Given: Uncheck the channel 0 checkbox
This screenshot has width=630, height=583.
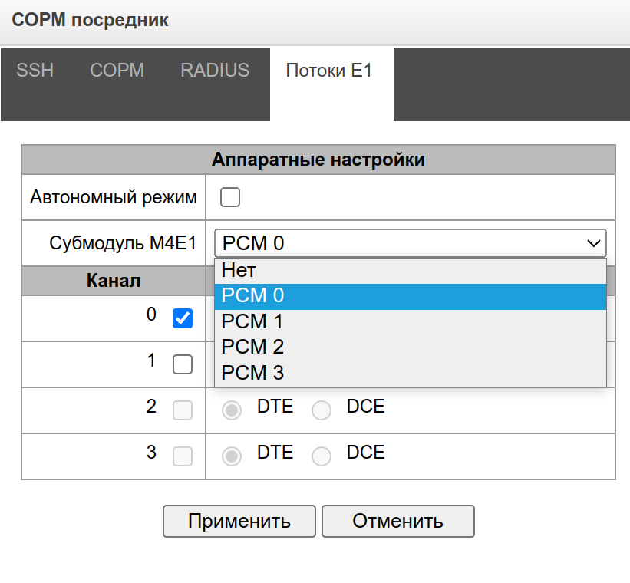Looking at the screenshot, I should (183, 318).
